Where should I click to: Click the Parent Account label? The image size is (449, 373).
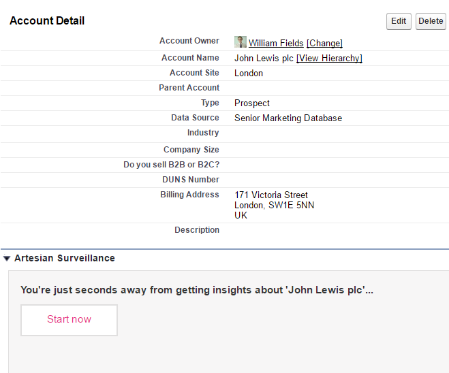tap(189, 88)
